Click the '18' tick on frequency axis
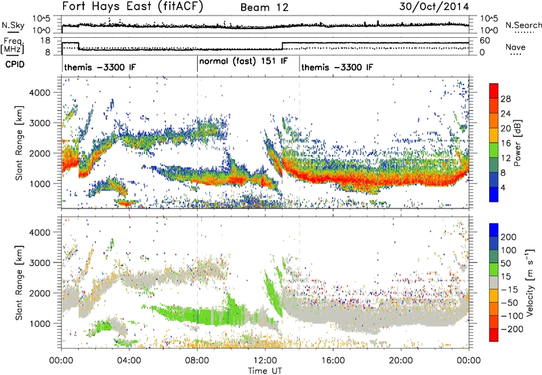Image resolution: width=542 pixels, height=375 pixels. (45, 41)
